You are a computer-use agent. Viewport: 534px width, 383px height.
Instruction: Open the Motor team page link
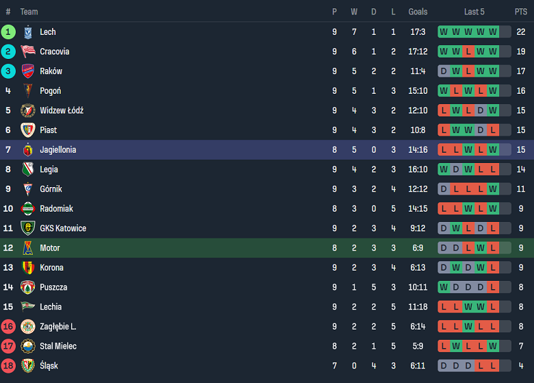(50, 248)
